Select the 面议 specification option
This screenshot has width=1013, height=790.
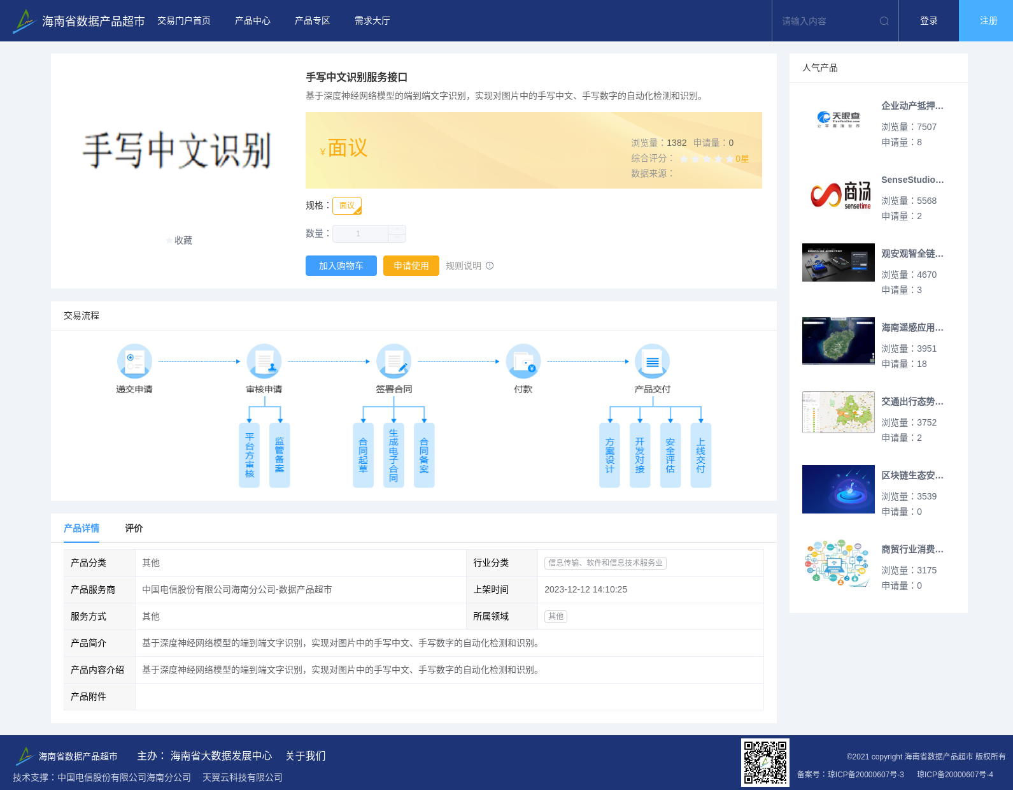(347, 206)
